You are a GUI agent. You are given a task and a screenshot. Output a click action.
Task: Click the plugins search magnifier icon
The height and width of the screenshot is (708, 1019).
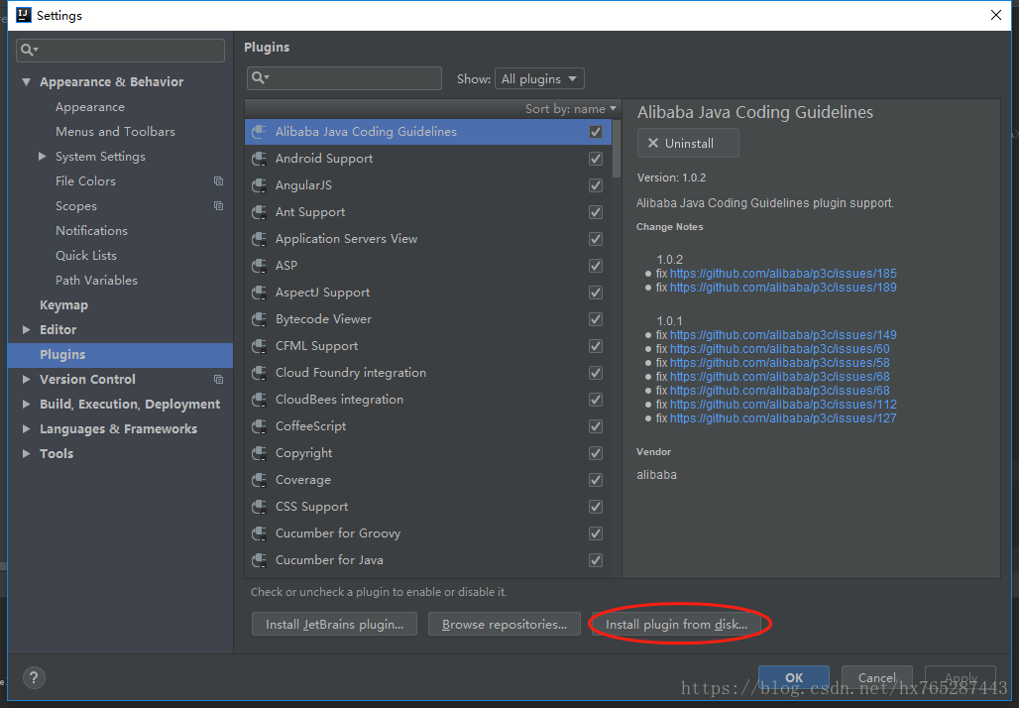[x=260, y=78]
